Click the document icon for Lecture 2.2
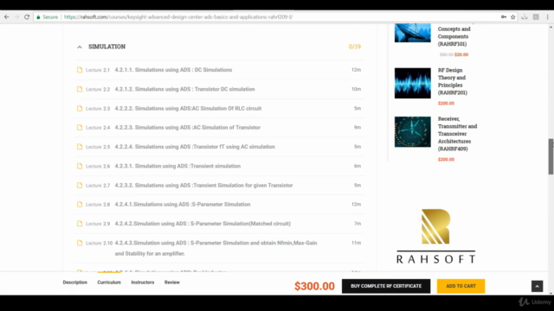 80,89
